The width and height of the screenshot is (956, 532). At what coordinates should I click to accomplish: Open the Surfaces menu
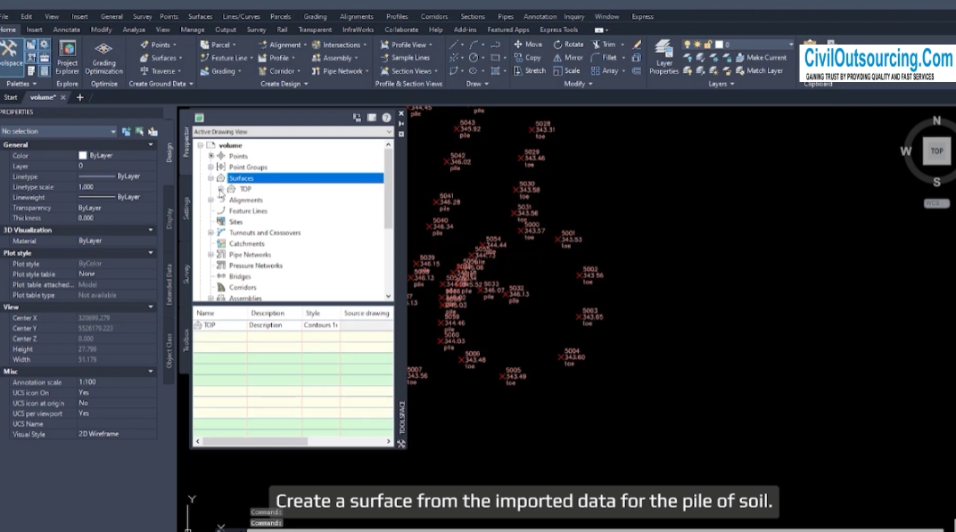point(200,16)
